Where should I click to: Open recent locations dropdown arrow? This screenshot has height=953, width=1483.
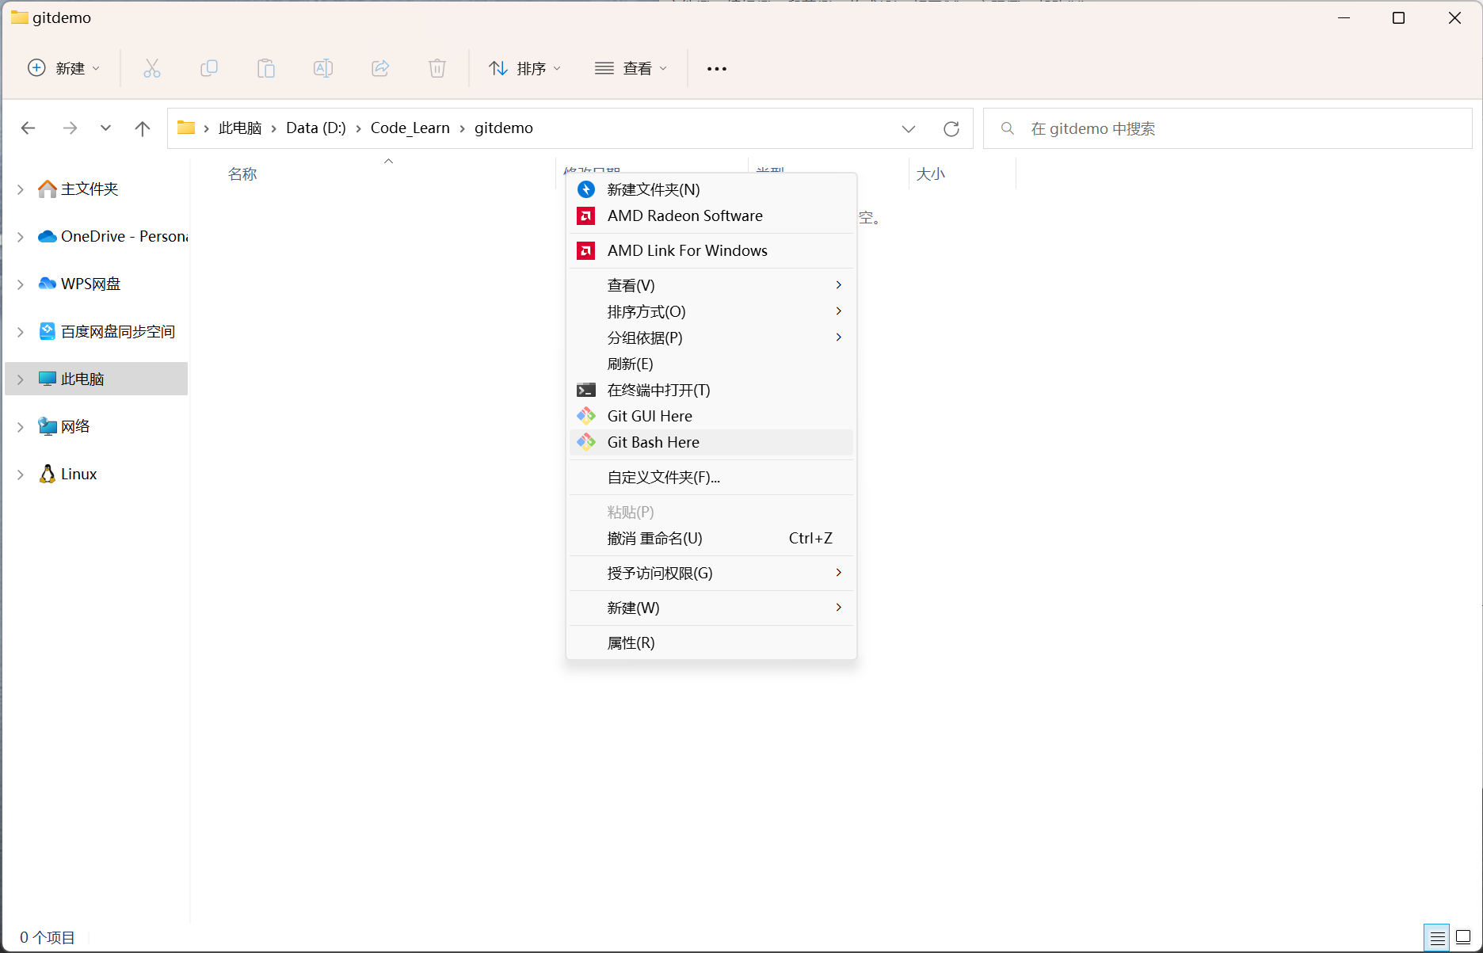coord(105,128)
